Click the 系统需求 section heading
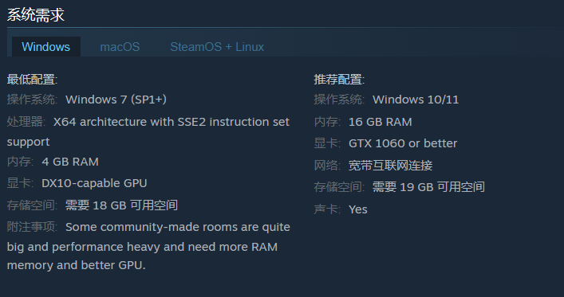564x297 pixels. click(x=36, y=14)
